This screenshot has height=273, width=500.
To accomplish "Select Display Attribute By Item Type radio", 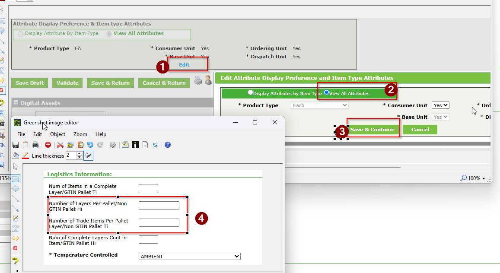I will (20, 34).
